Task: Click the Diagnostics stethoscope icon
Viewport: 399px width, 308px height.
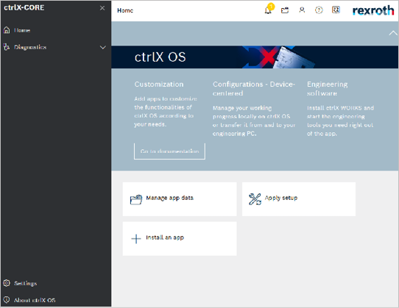Action: click(x=7, y=47)
